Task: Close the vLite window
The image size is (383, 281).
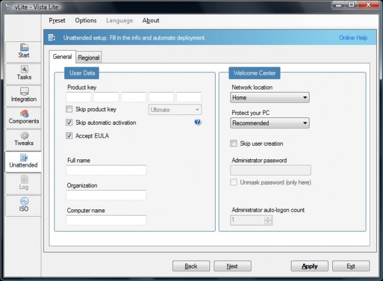Action: coord(368,5)
